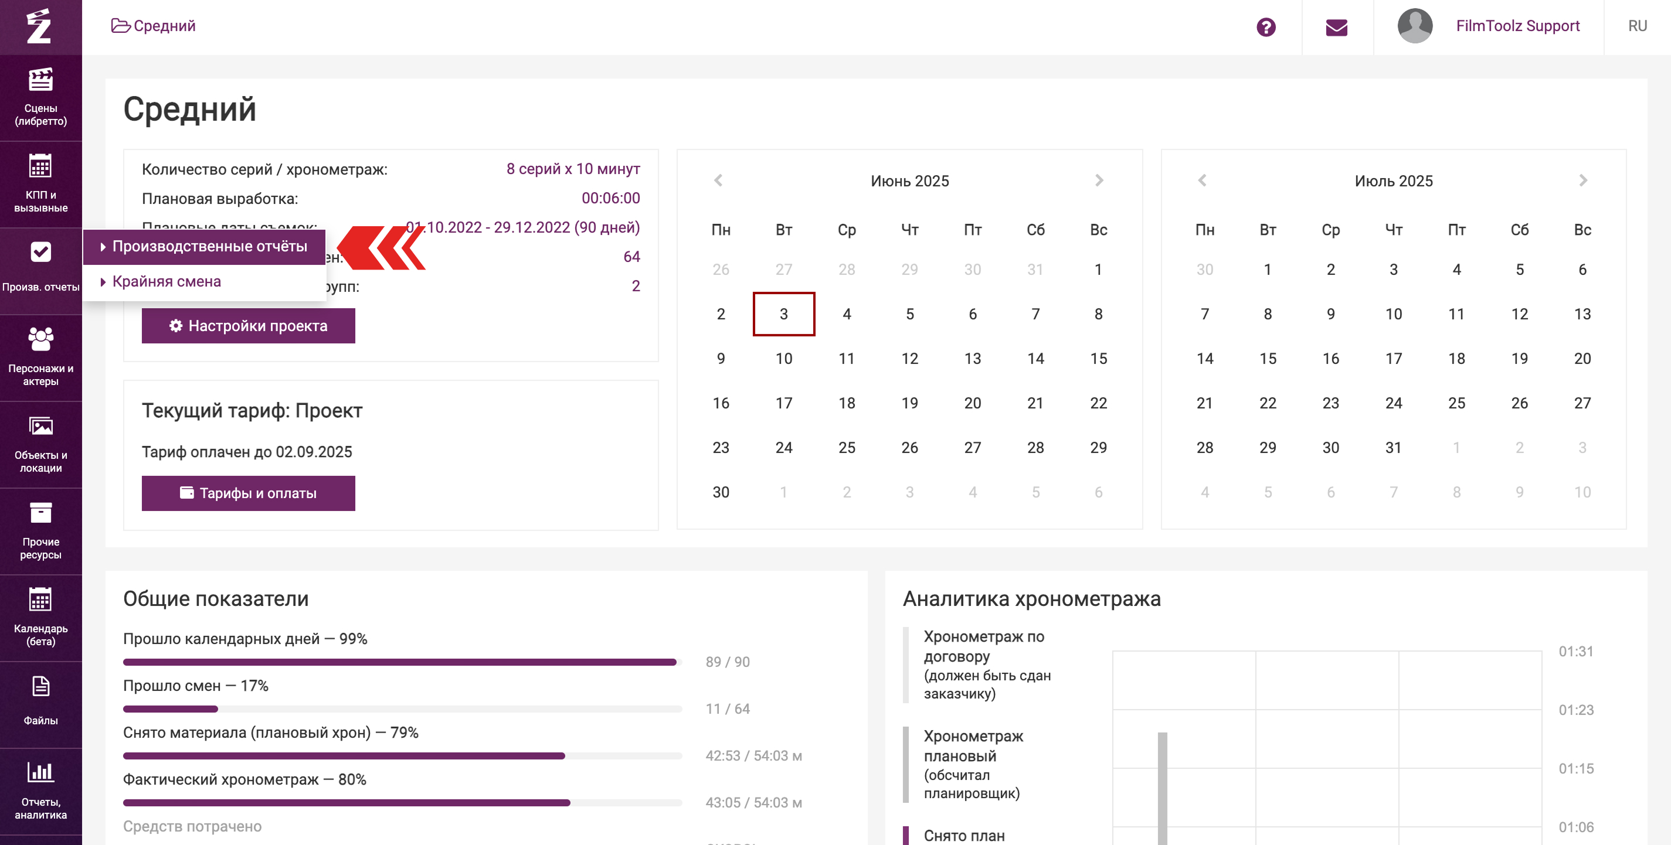The image size is (1671, 845).
Task: Go to previous month from Июнь 2025
Action: 718,180
